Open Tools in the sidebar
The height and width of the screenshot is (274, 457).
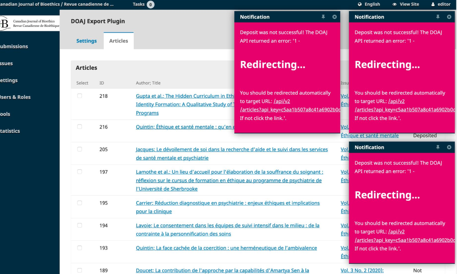tap(5, 114)
